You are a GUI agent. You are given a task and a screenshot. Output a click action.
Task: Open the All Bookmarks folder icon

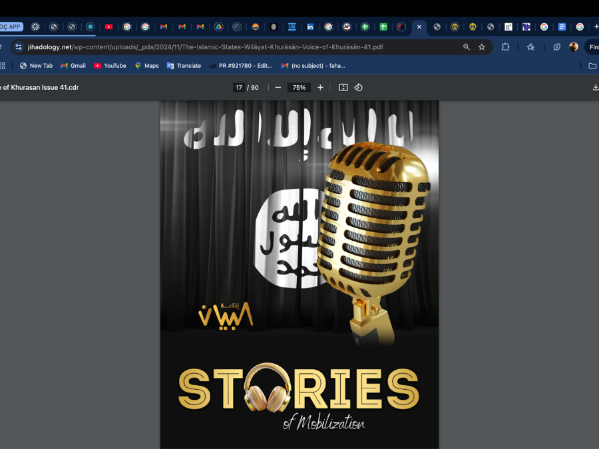pos(592,66)
